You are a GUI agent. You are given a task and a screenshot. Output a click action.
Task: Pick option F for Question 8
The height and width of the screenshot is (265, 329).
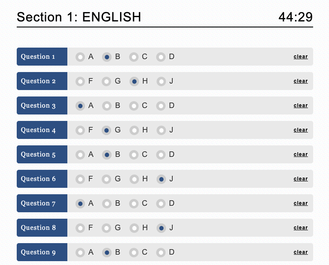pos(80,228)
